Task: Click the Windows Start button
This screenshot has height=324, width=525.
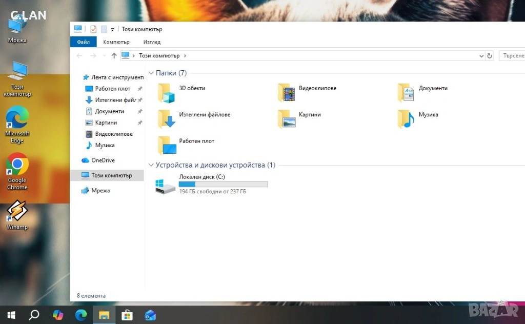Action: (x=11, y=314)
